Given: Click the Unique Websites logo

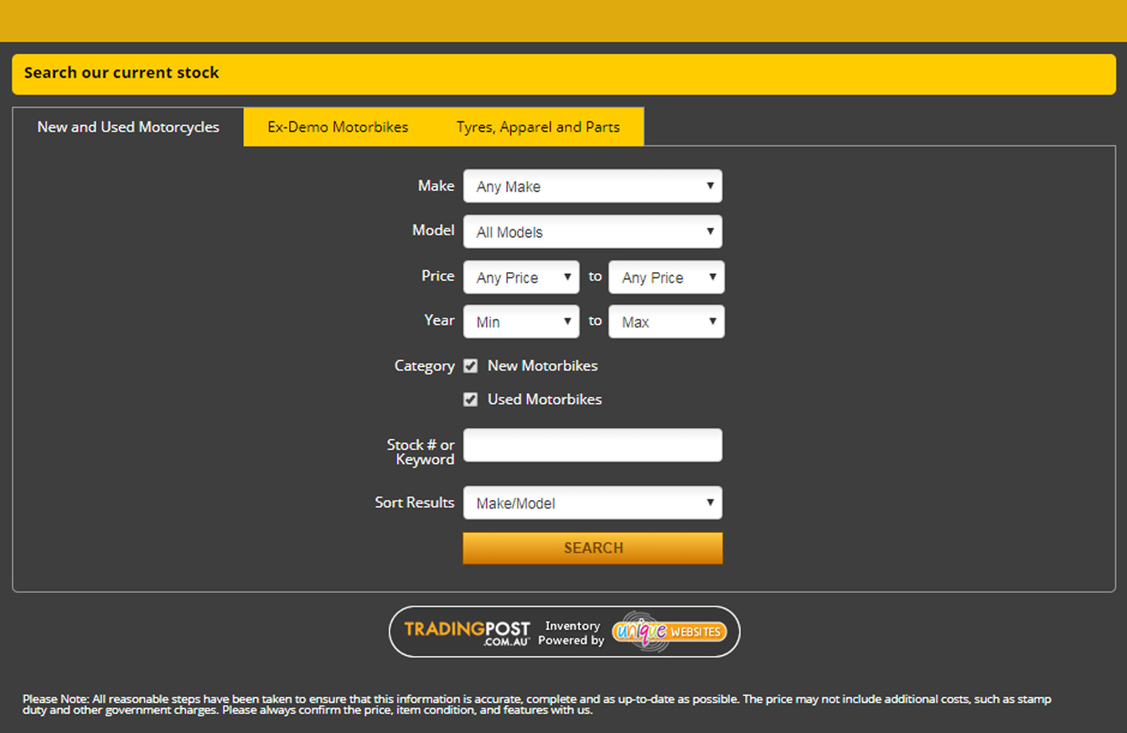Looking at the screenshot, I should [x=669, y=632].
